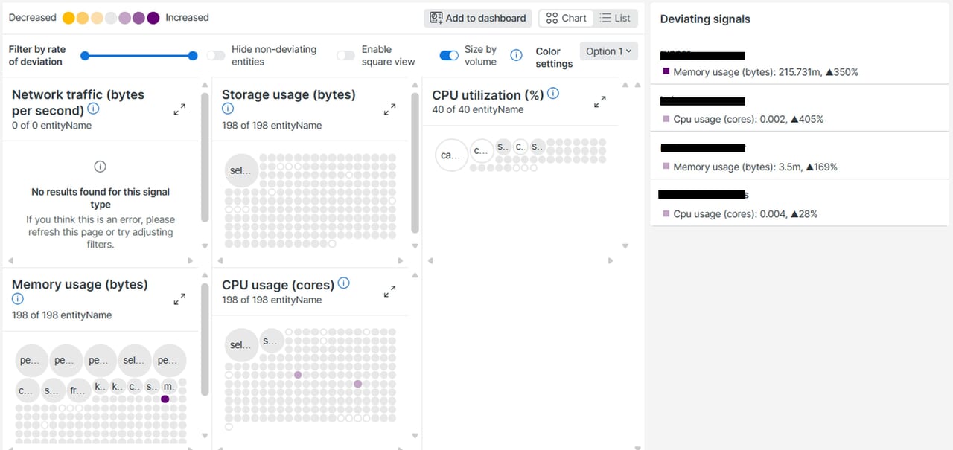
Task: Expand the Storage usage panel
Action: tap(389, 110)
